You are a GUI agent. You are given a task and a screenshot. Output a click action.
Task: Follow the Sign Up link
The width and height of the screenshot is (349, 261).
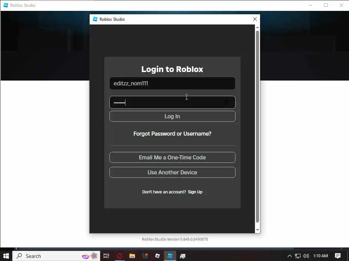195,192
